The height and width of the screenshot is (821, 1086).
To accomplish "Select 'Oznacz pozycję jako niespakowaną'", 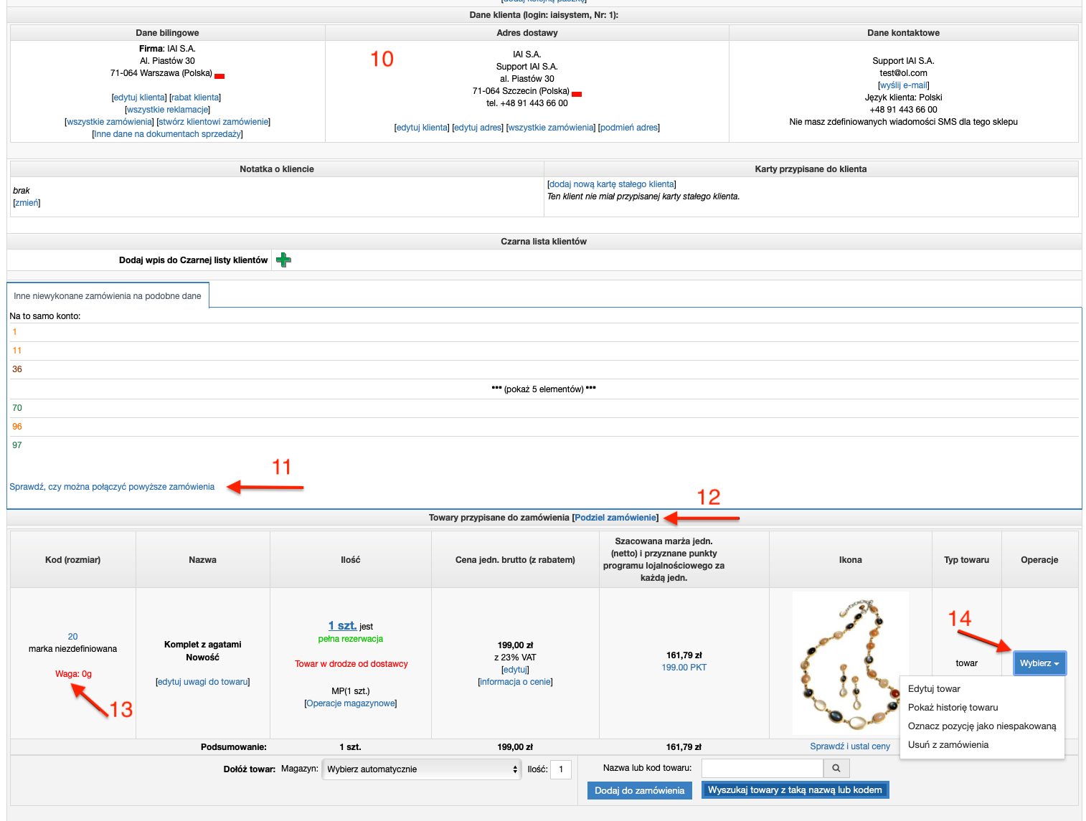I will pos(982,726).
